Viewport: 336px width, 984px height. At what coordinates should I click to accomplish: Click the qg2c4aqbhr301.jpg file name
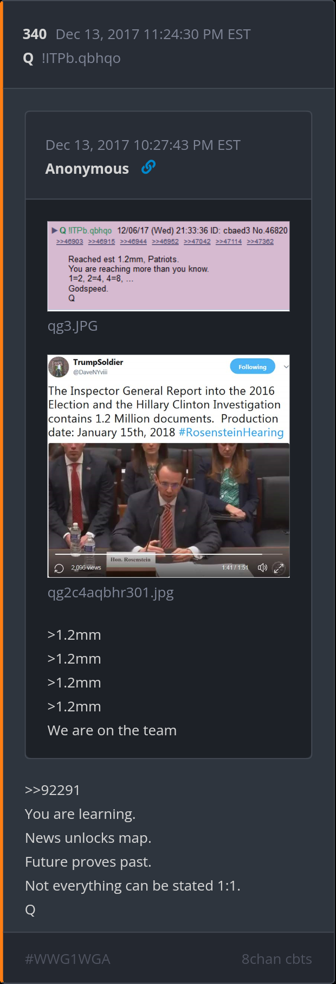pos(111,592)
